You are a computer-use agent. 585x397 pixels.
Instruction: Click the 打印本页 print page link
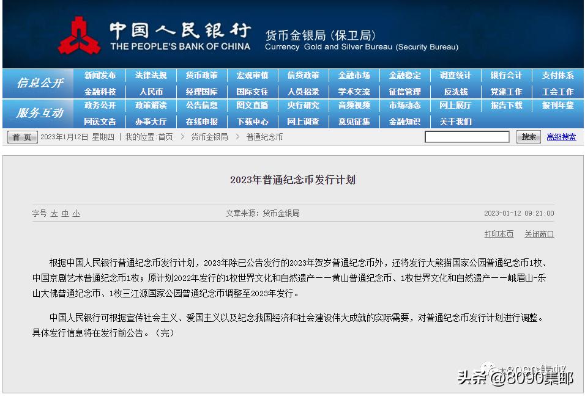point(499,234)
